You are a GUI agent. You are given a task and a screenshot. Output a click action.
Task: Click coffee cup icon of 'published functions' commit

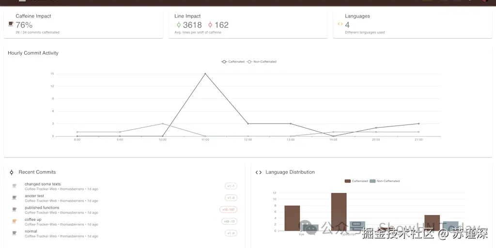tap(14, 209)
